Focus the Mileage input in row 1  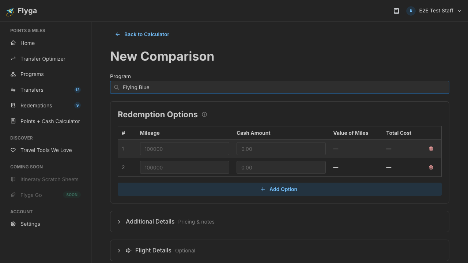(x=185, y=149)
